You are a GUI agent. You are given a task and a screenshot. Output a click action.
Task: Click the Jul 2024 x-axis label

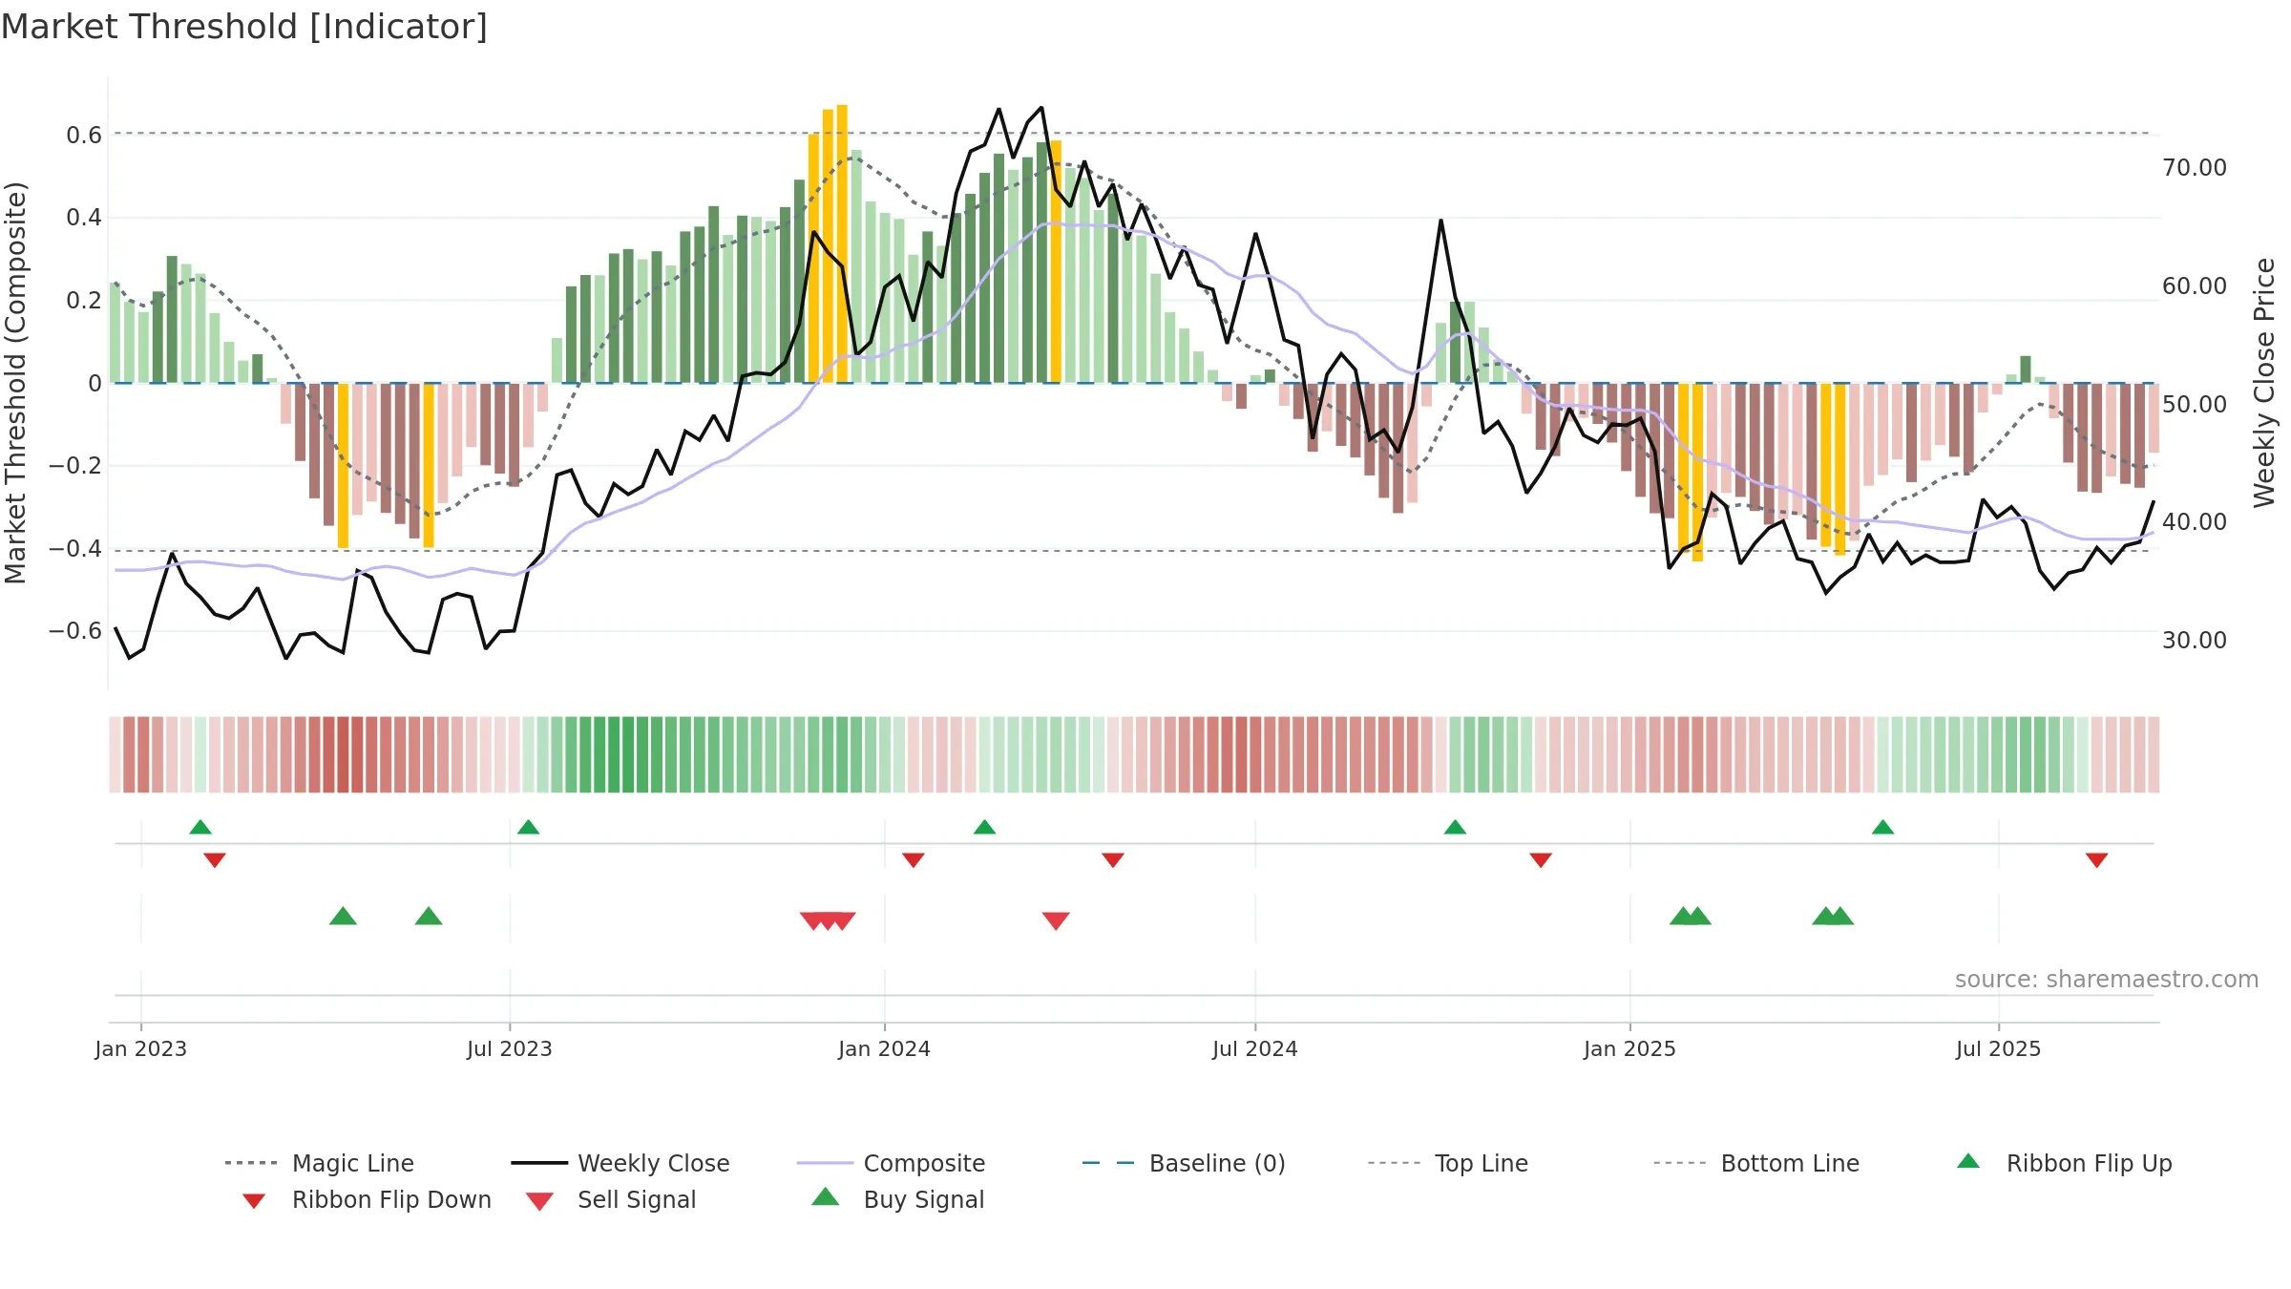1255,1049
